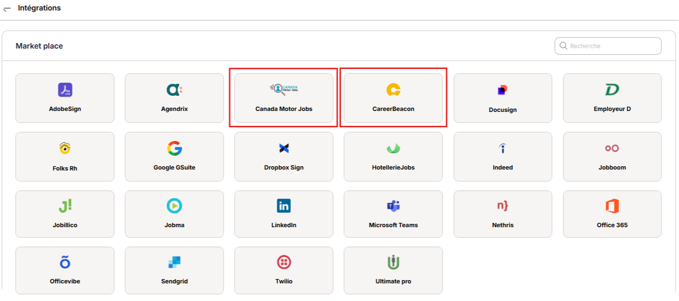Image resolution: width=679 pixels, height=301 pixels.
Task: Open the Google GSuite logo
Action: click(174, 149)
